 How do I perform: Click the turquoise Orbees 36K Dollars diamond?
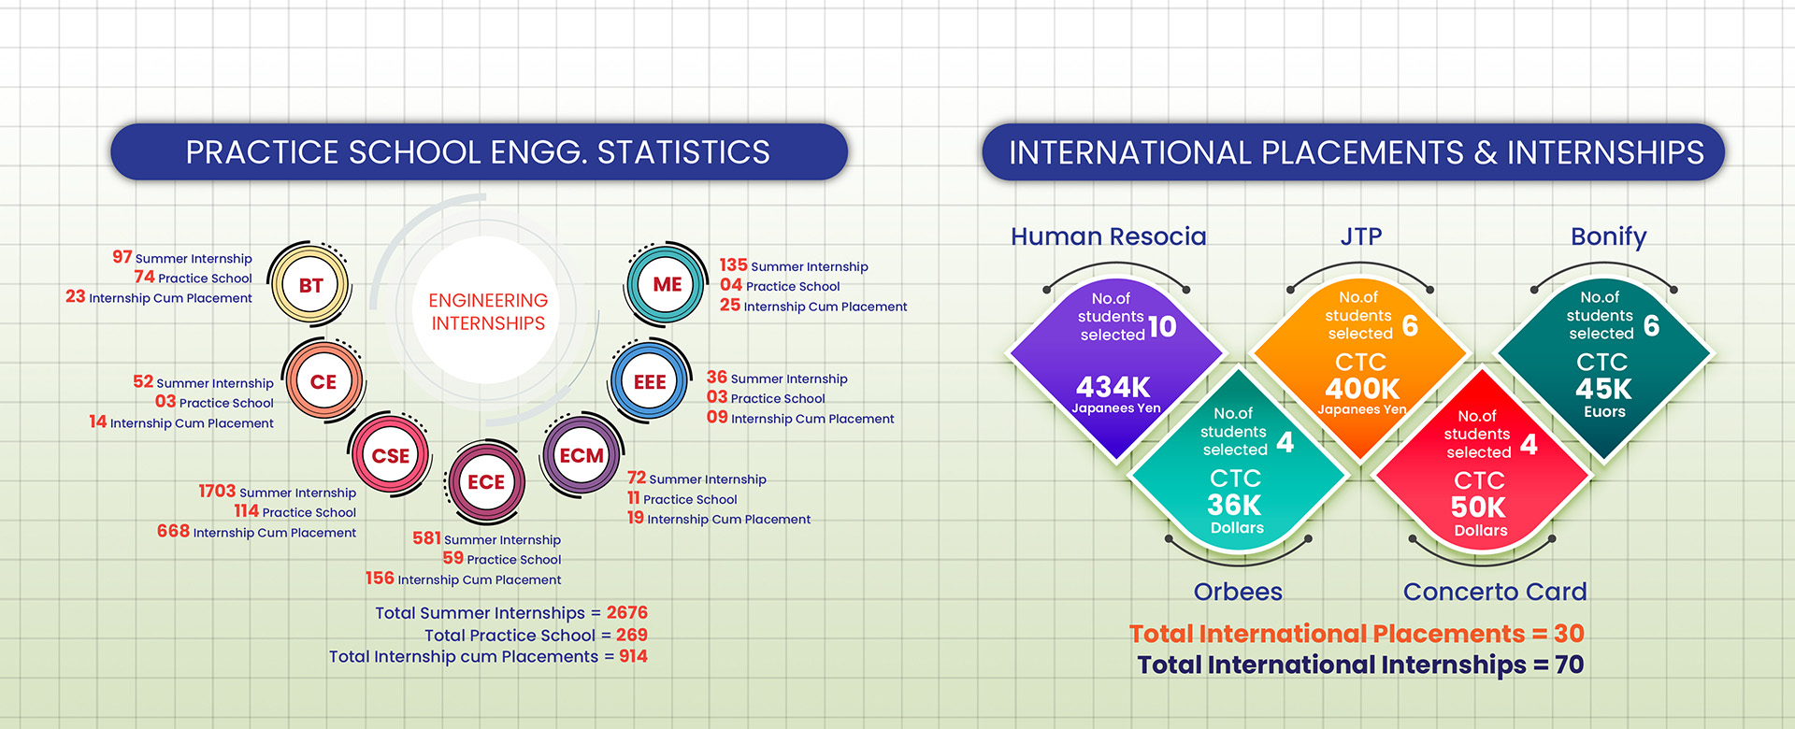click(1237, 477)
